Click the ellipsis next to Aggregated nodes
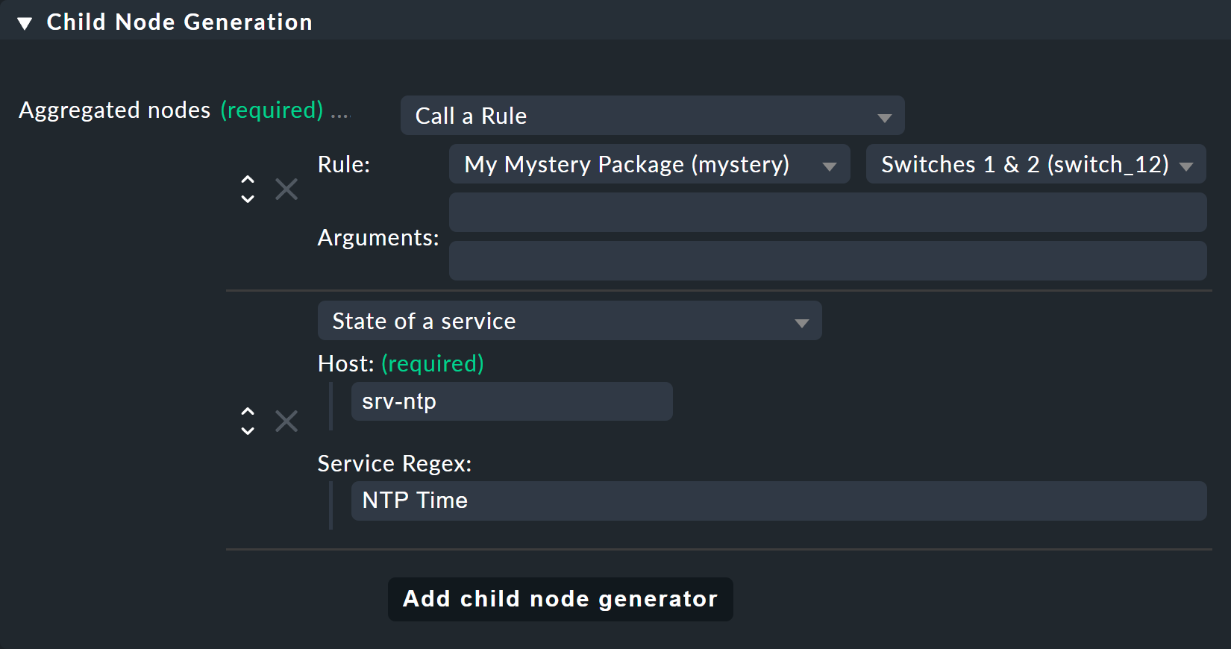Screen dimensions: 1231x649 click(340, 113)
